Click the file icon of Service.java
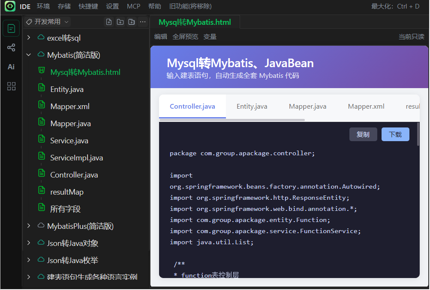The width and height of the screenshot is (430, 290). tap(42, 139)
